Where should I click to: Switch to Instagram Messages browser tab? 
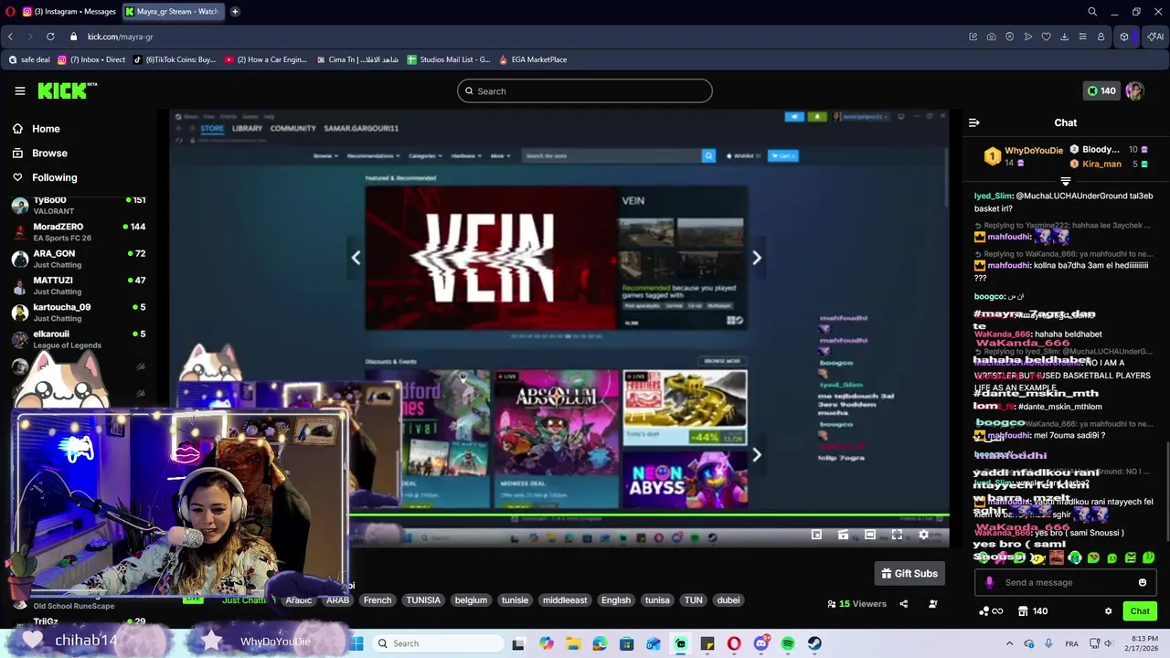(69, 11)
